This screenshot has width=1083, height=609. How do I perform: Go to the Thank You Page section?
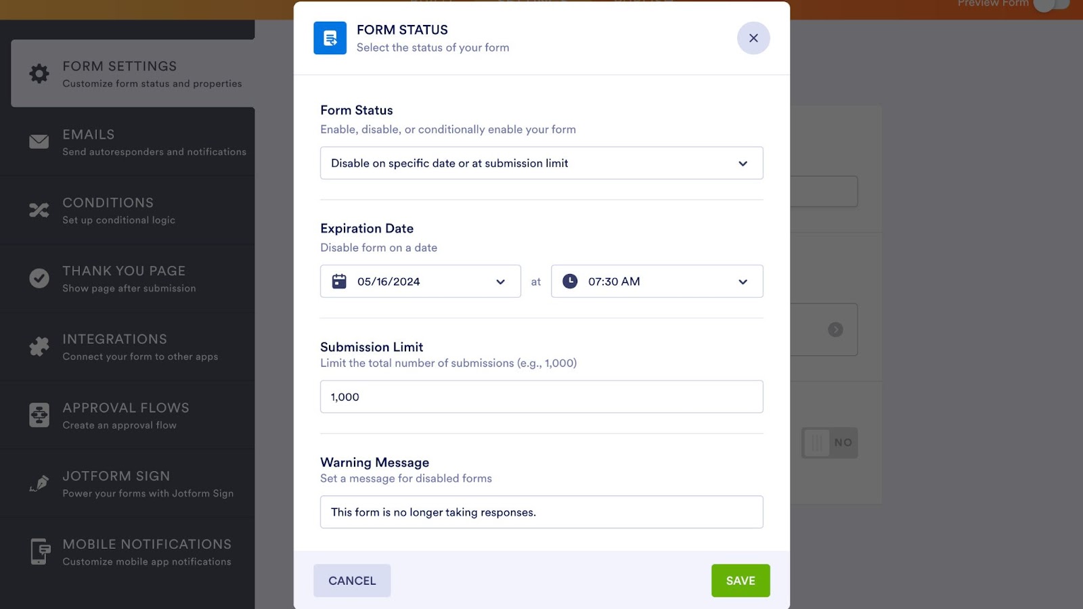tap(129, 278)
